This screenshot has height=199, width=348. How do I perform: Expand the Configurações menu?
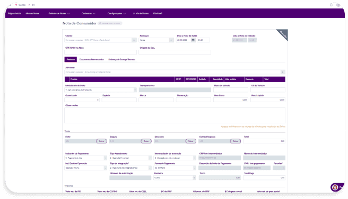tap(117, 14)
